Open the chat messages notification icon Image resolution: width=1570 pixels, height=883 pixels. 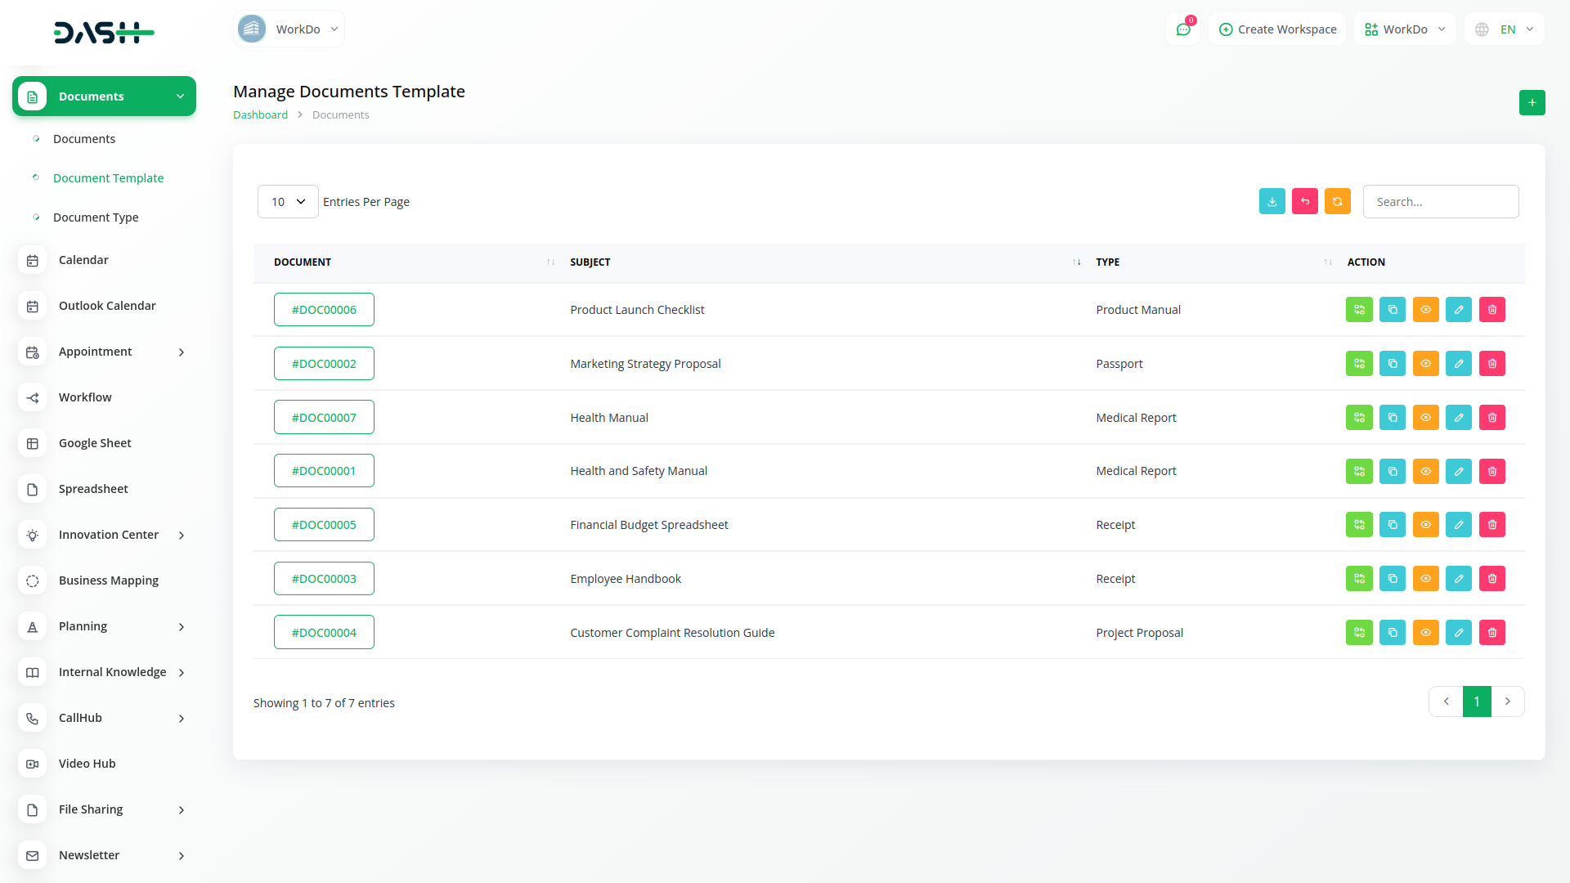(1182, 29)
